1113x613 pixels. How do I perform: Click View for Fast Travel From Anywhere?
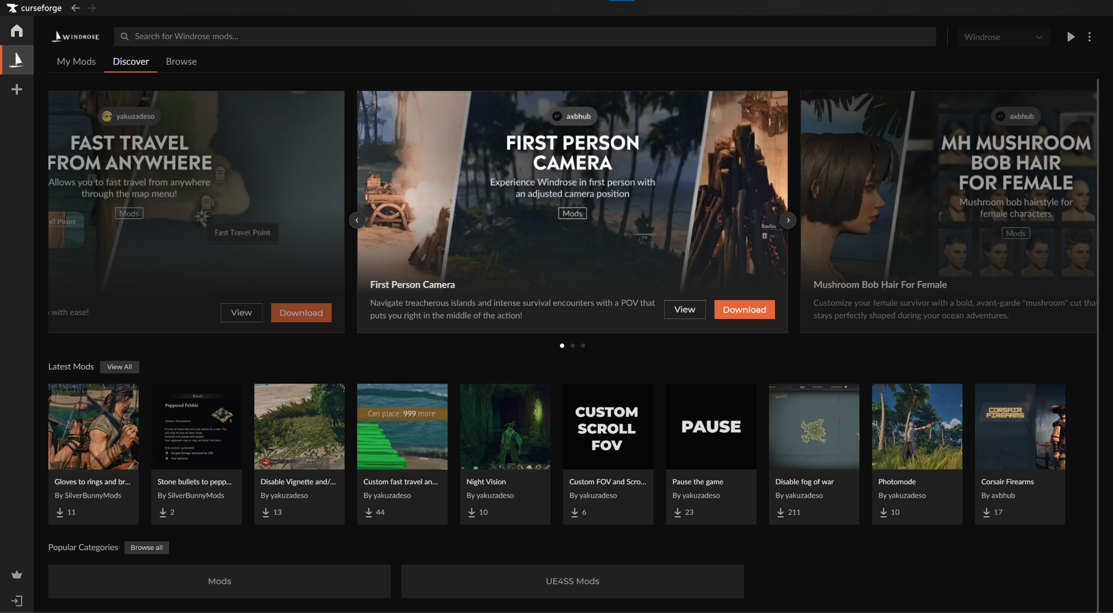tap(241, 313)
